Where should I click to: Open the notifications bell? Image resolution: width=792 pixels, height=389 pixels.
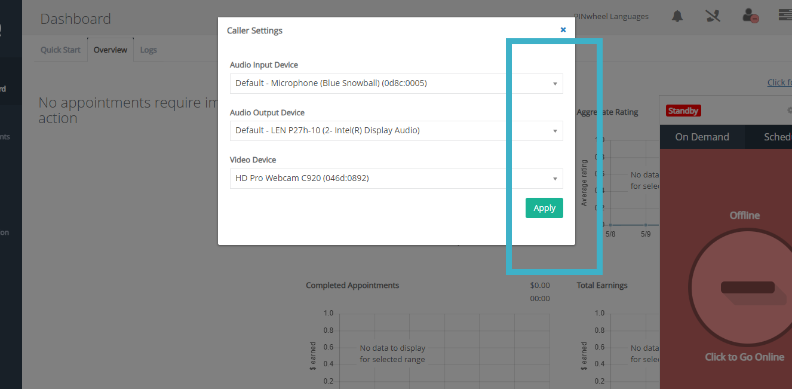tap(677, 16)
